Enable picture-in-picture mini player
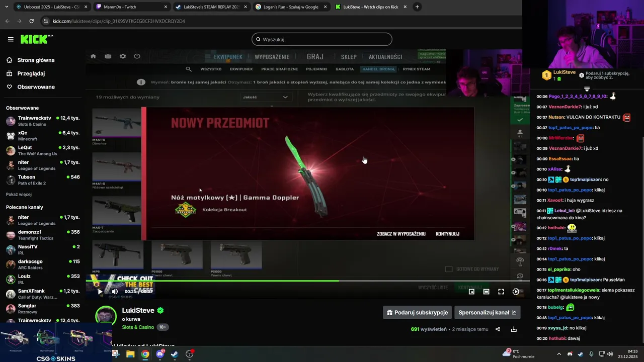 tap(471, 292)
